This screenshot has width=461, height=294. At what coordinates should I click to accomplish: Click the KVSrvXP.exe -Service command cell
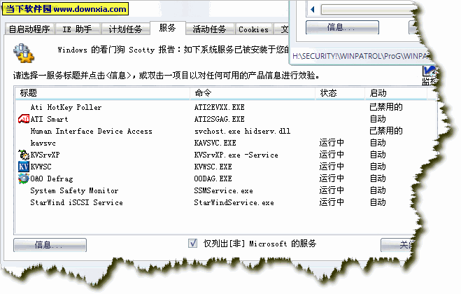point(236,155)
